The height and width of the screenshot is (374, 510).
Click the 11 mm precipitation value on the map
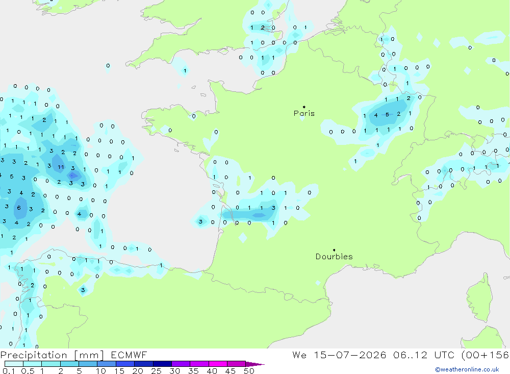61,167
